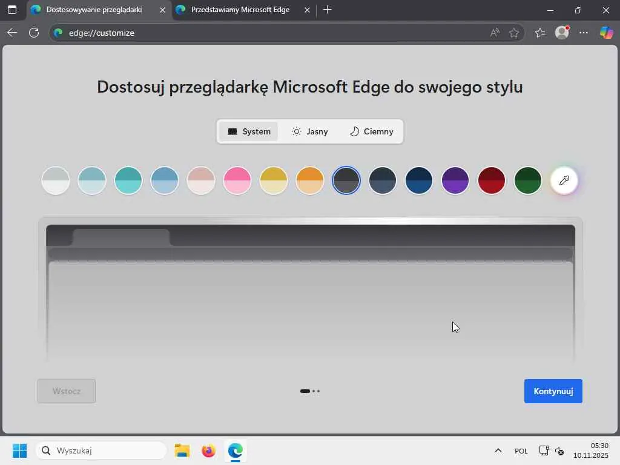Close the Przedstawiamy Microsoft Edge tab
The width and height of the screenshot is (620, 465).
[x=307, y=10]
